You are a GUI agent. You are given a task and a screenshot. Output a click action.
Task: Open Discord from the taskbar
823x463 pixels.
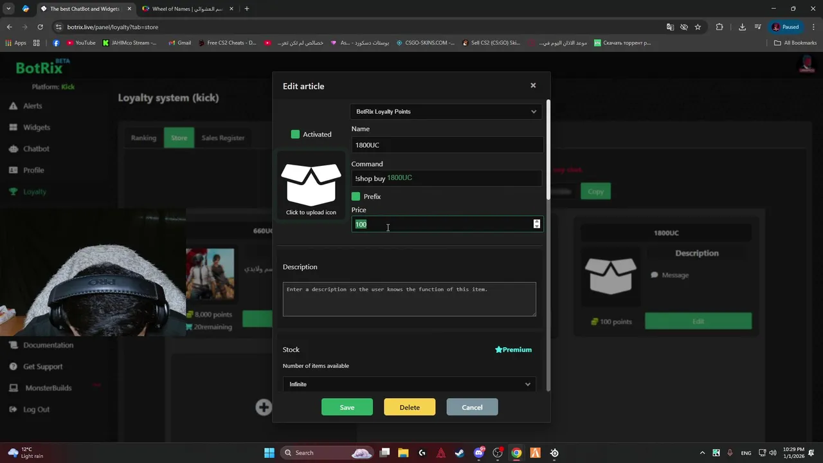point(479,453)
